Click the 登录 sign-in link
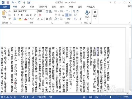 [x=130, y=6]
